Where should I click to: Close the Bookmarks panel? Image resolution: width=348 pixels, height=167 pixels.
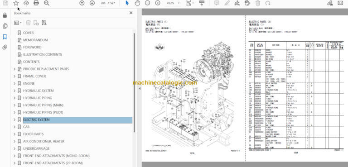tap(131, 13)
